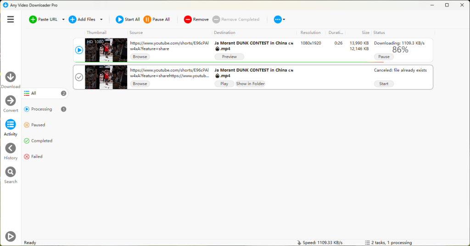Open the hamburger menu icon
470x246 pixels.
click(11, 19)
